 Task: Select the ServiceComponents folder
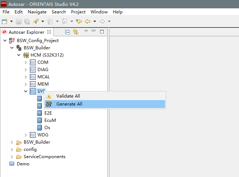(x=44, y=157)
